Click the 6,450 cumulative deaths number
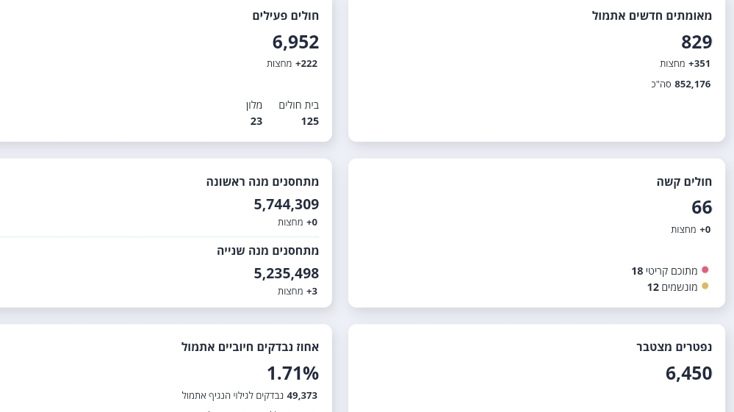The image size is (734, 412). click(x=688, y=373)
